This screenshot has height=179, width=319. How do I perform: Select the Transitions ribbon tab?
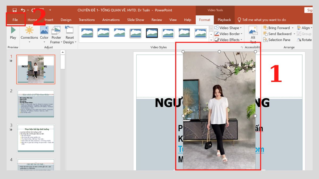click(x=87, y=20)
